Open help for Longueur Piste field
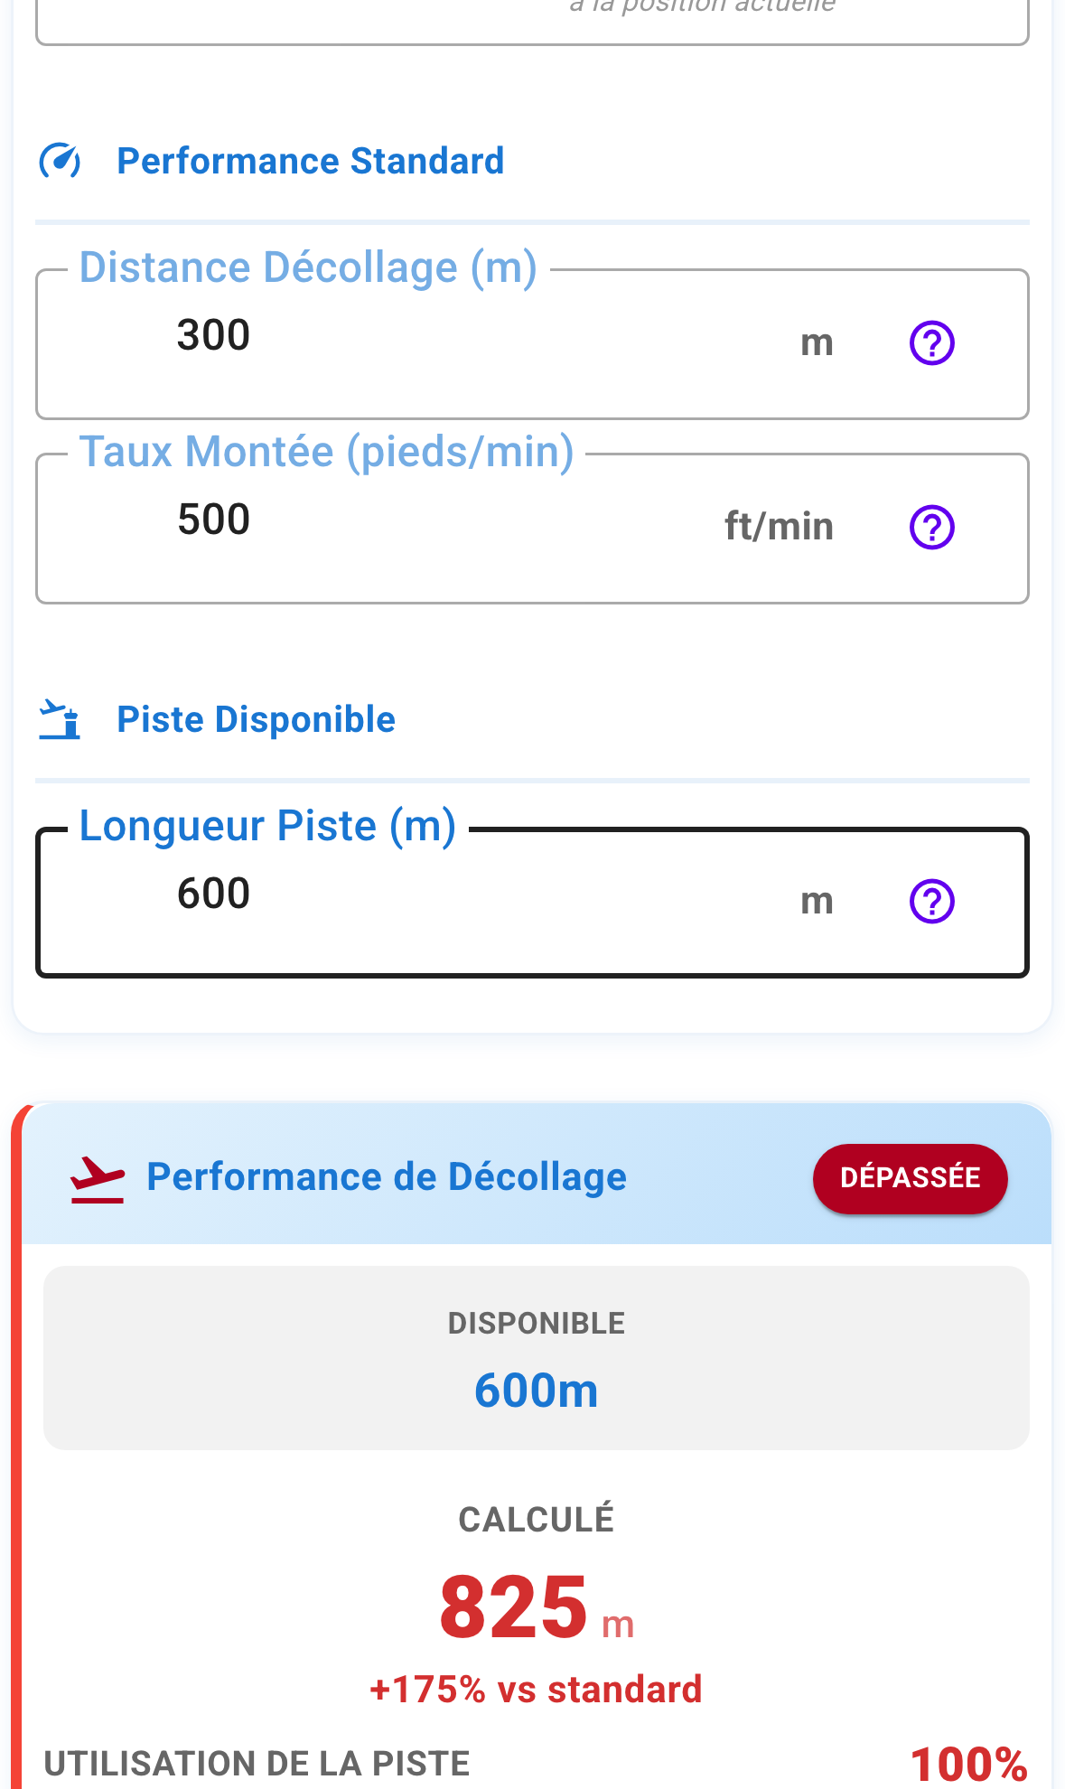1065x1789 pixels. pos(931,902)
